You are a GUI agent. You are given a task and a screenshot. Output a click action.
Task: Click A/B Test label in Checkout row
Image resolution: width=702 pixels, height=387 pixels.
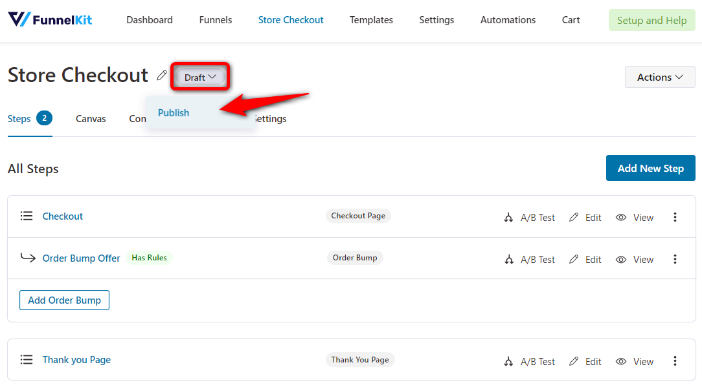pos(538,218)
